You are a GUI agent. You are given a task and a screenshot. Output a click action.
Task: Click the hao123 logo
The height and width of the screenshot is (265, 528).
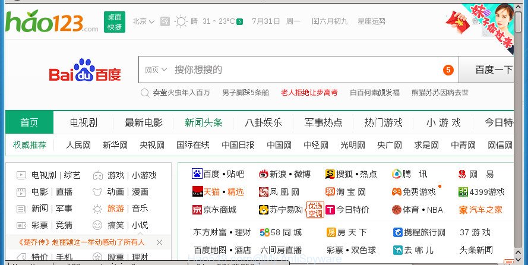point(52,21)
